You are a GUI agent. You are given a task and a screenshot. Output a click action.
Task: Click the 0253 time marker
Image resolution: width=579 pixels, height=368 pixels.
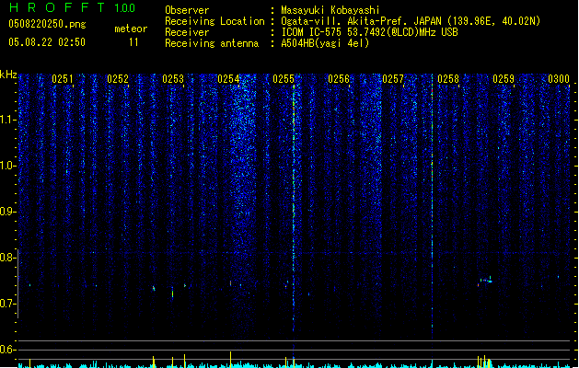(173, 79)
